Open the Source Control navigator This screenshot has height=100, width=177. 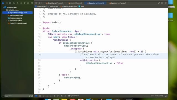tap(7, 3)
